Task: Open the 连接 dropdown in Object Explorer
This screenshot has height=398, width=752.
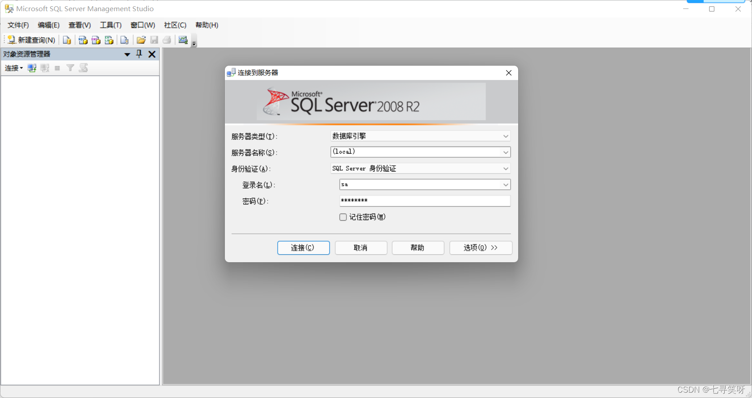Action: click(14, 68)
